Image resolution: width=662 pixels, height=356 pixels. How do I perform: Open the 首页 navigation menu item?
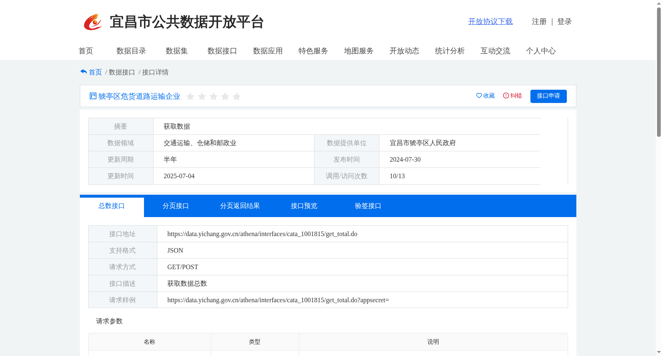[86, 51]
